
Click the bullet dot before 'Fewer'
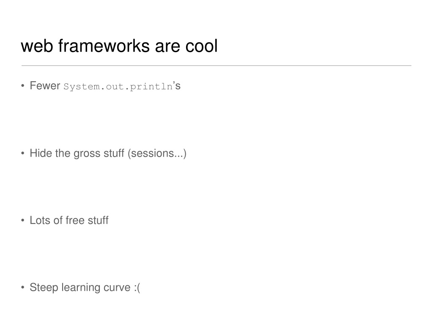[23, 85]
